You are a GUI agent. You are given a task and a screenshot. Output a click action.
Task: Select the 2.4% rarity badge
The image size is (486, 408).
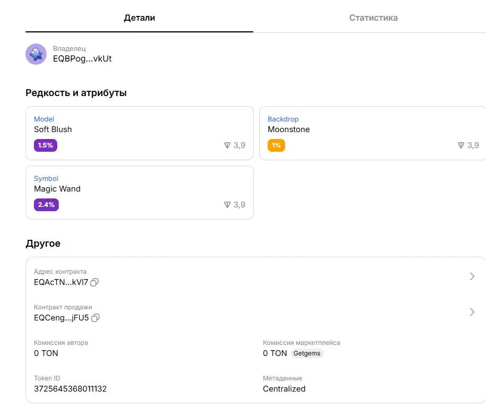point(46,205)
